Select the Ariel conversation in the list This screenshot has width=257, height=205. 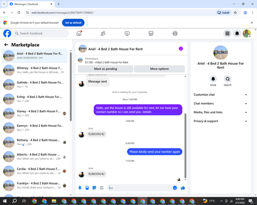(x=35, y=56)
